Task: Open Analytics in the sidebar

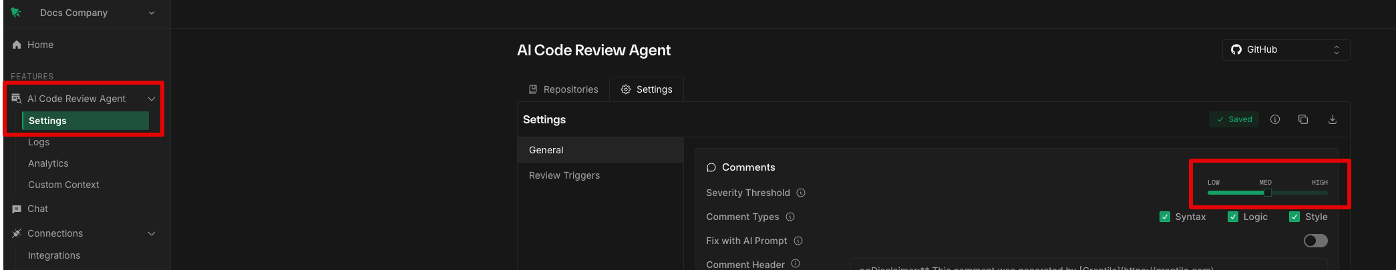Action: coord(48,163)
